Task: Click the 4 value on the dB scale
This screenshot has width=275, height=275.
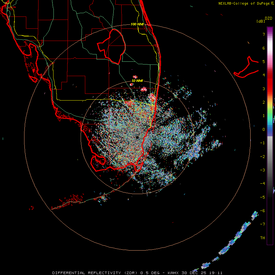Action: 264,75
